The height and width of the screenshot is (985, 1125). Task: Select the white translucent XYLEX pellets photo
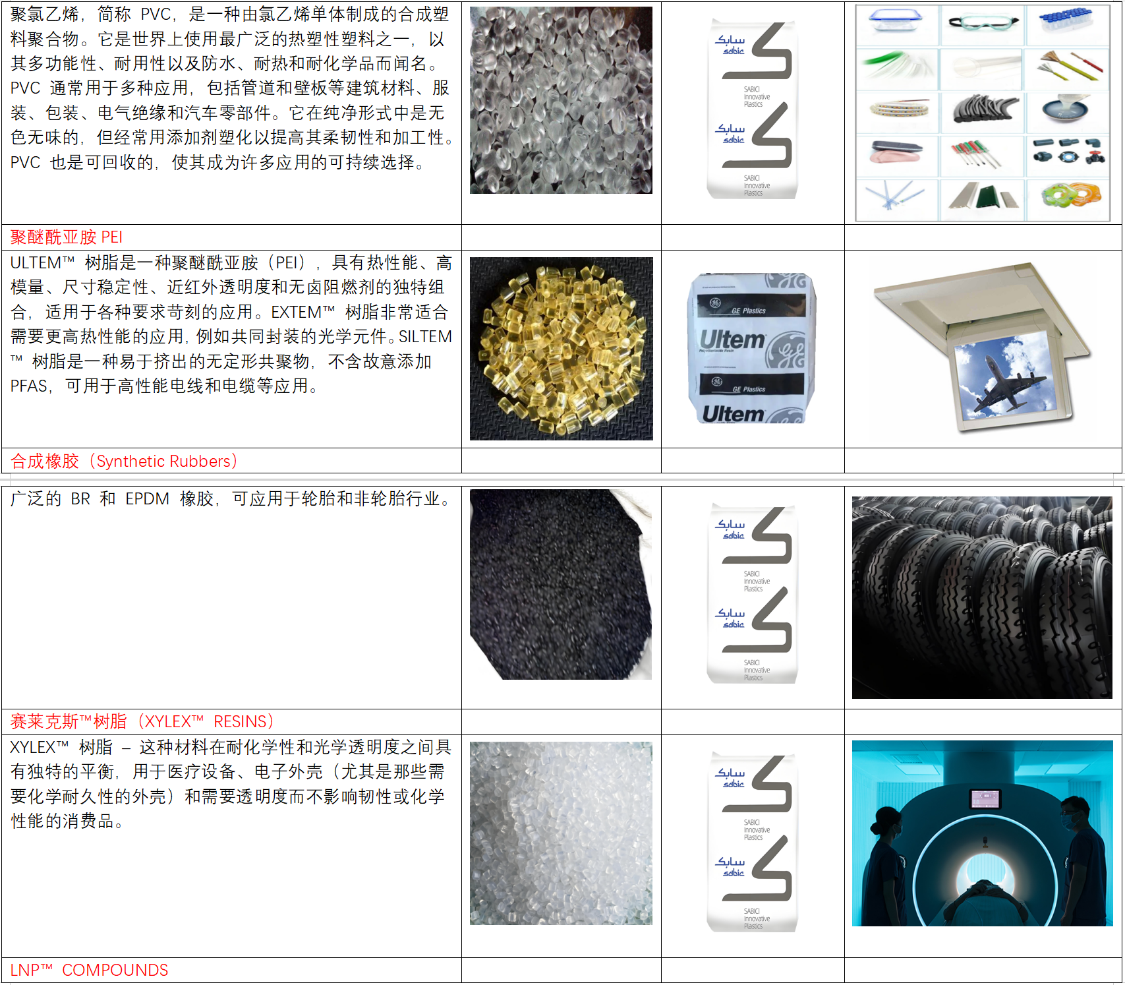point(561,833)
